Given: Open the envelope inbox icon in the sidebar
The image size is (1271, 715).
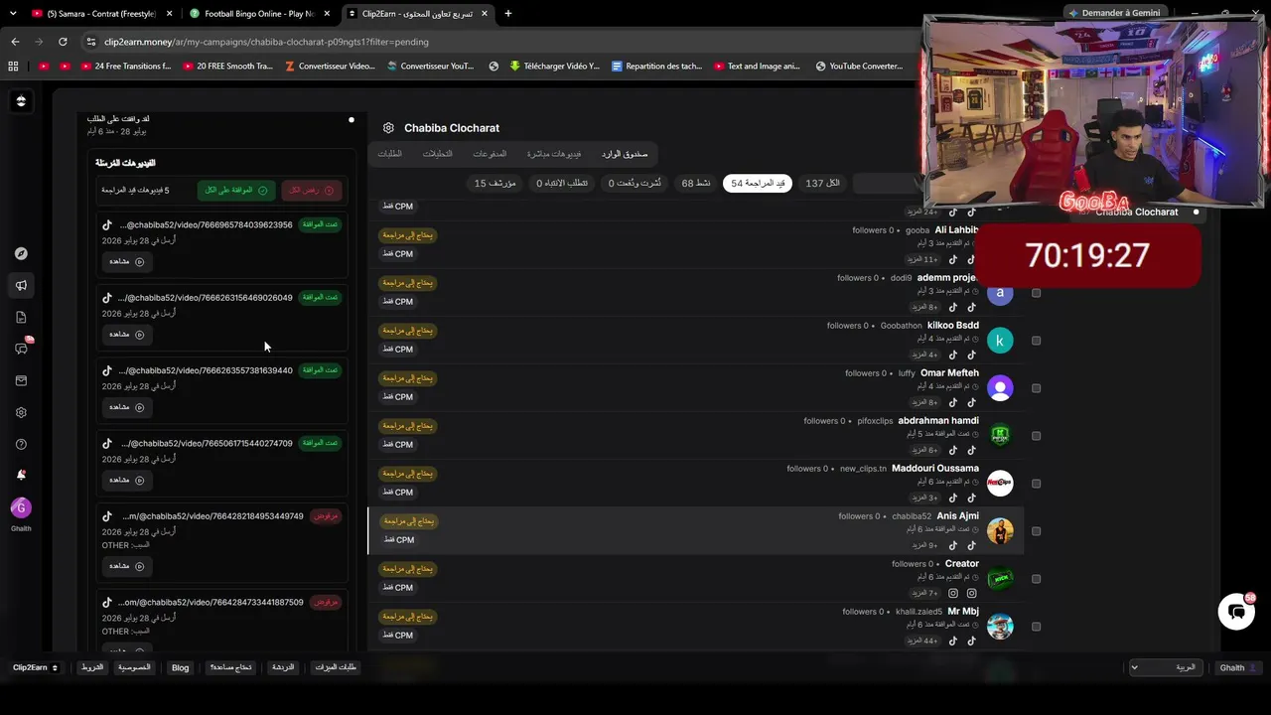Looking at the screenshot, I should point(21,380).
